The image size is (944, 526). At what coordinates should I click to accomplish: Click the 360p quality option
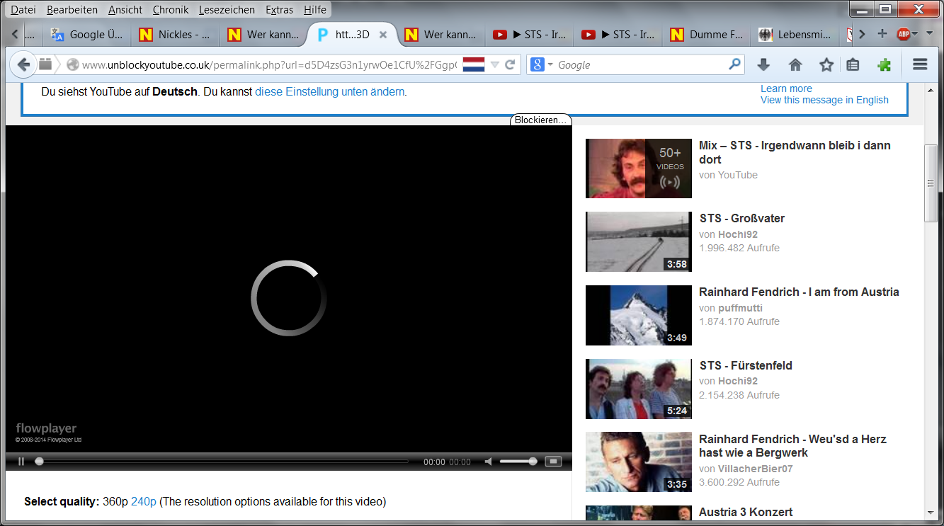[115, 501]
